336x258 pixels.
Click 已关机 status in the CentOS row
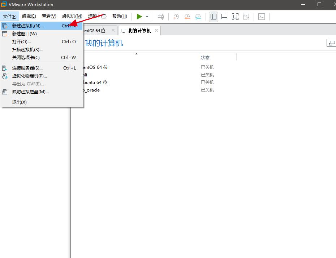207,67
